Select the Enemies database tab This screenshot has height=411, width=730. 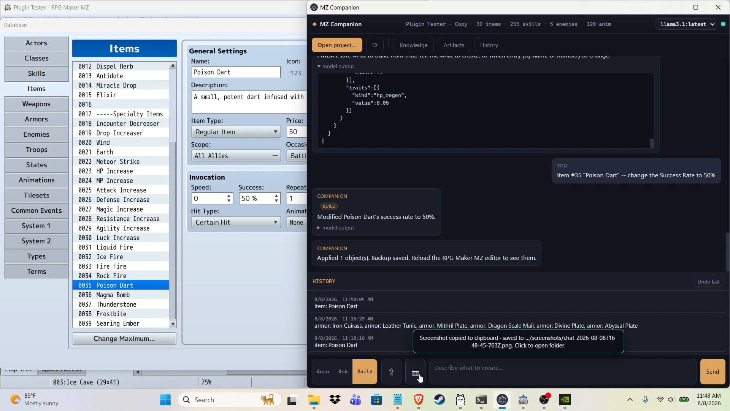point(36,134)
